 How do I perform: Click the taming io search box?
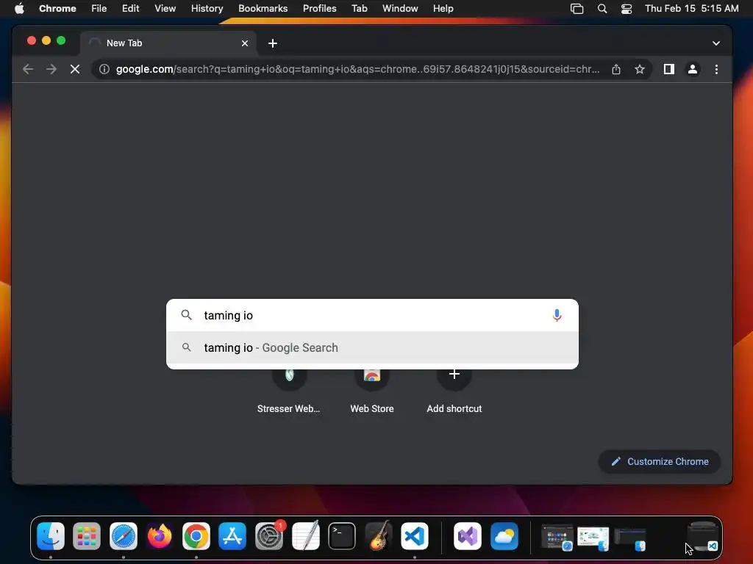point(372,315)
